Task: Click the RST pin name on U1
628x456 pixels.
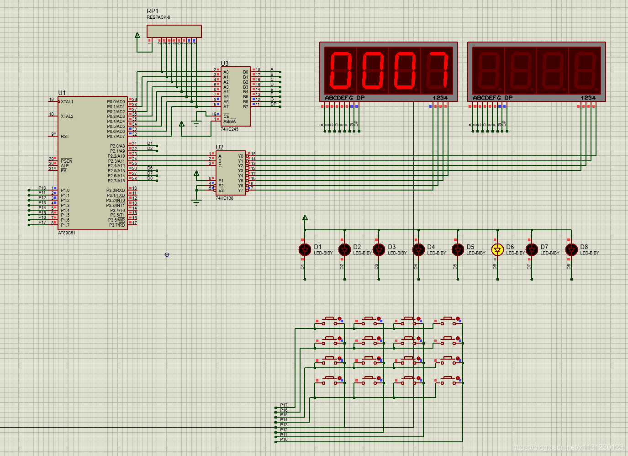Action: (65, 137)
